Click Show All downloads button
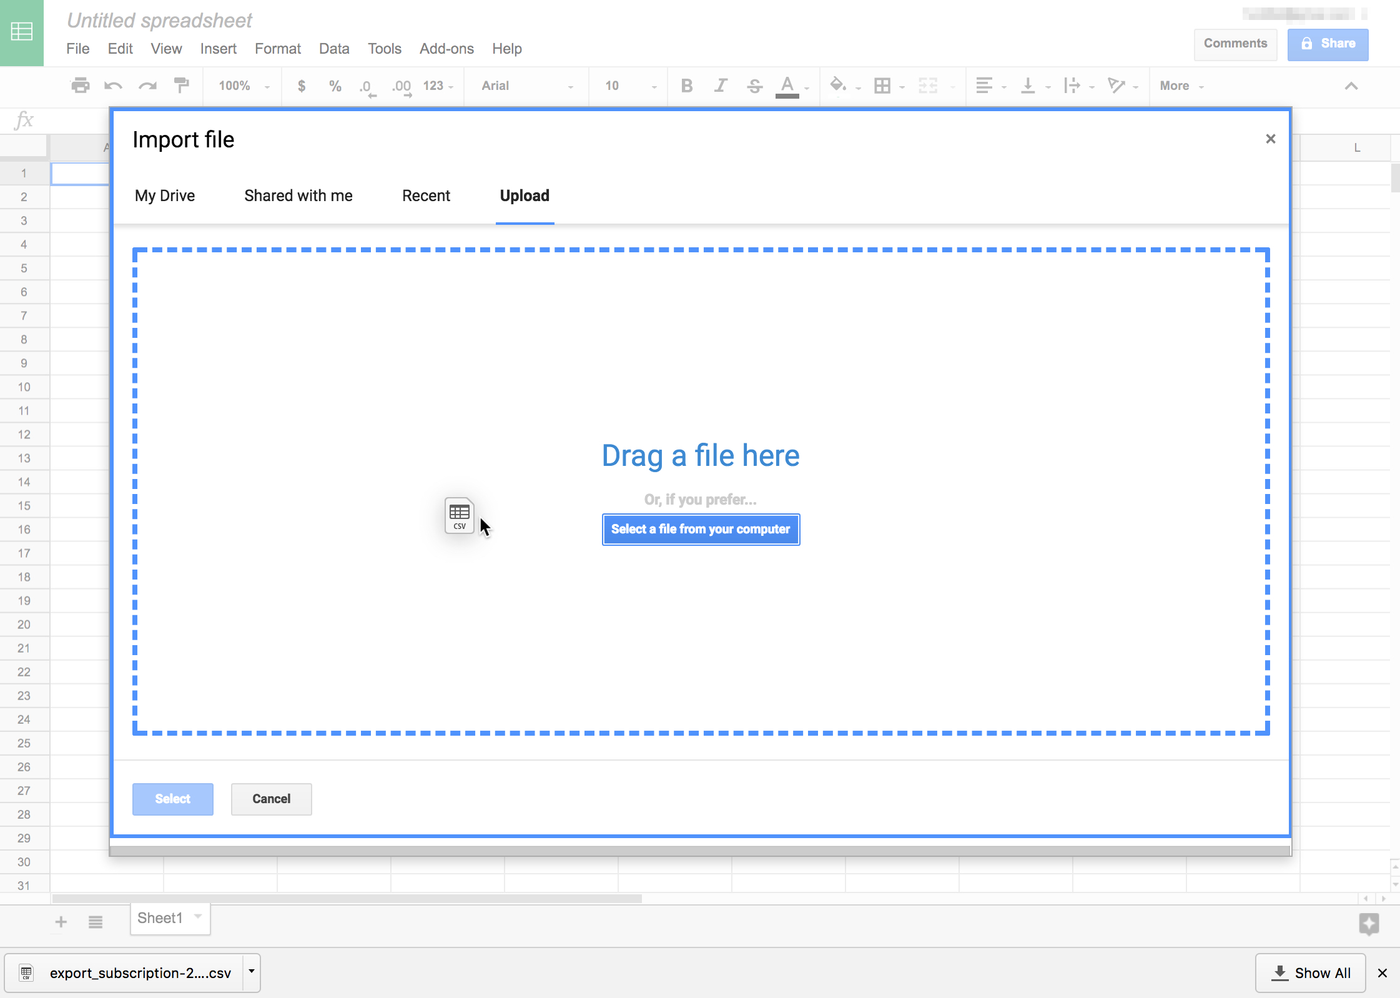This screenshot has height=998, width=1400. click(1310, 972)
